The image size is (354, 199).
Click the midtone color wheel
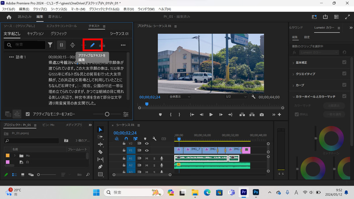[331, 138]
